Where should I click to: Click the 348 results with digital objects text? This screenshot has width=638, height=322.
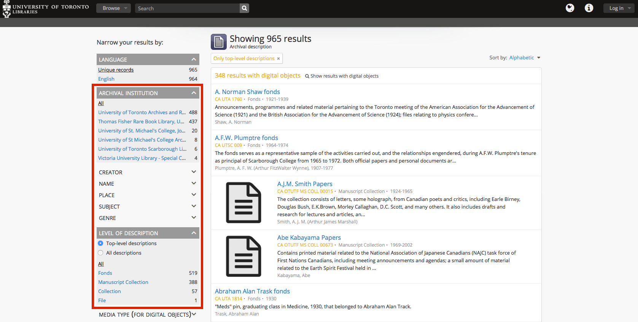point(258,75)
